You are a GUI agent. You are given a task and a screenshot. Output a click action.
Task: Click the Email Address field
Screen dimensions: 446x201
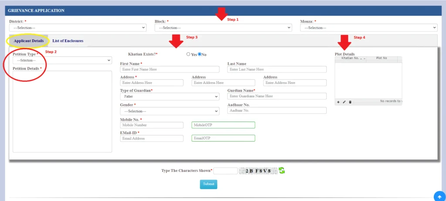(152, 138)
